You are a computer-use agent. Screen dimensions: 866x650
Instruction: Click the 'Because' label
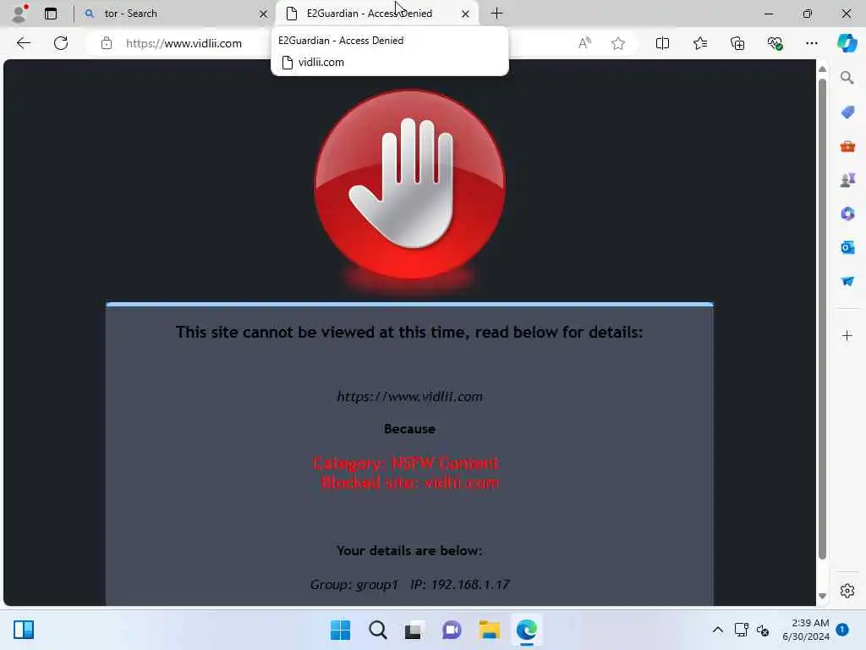click(409, 429)
